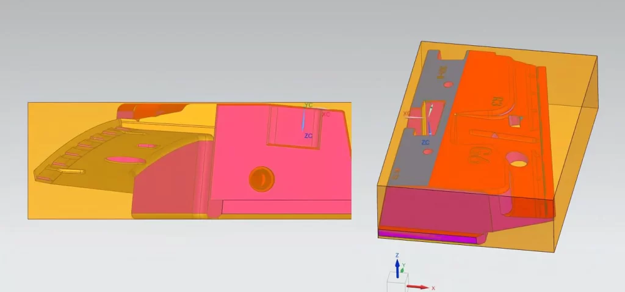Select the YC axis label in left view
Image resolution: width=625 pixels, height=292 pixels.
point(308,105)
